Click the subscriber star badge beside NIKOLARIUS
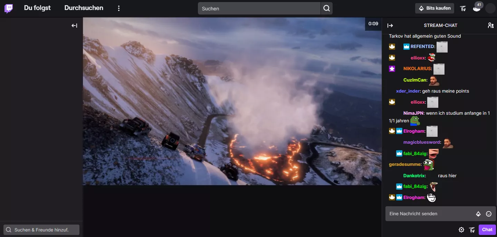Viewport: 497px width, 237px height. tap(392, 69)
